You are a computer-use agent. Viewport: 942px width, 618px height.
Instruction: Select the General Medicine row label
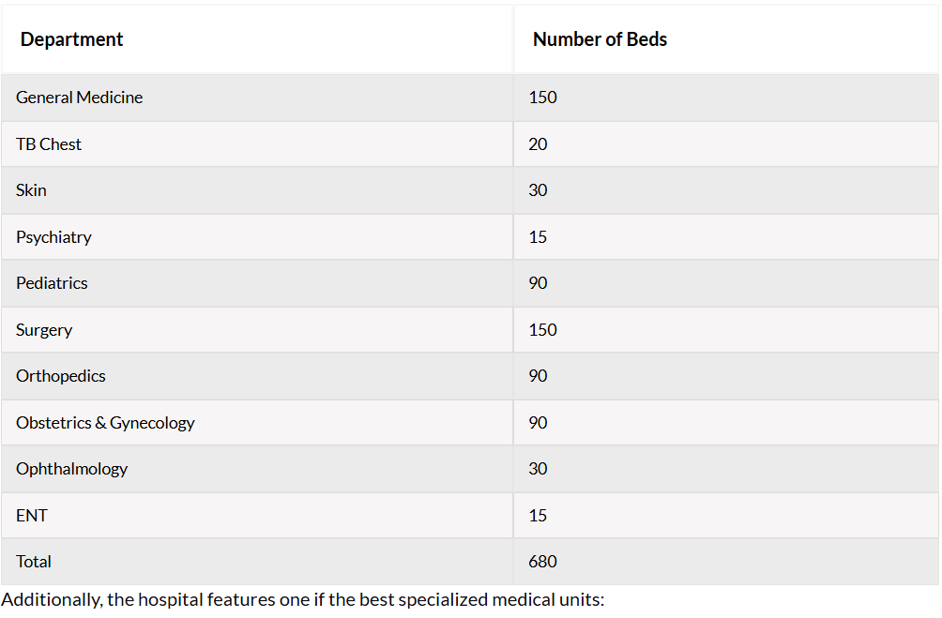click(80, 98)
